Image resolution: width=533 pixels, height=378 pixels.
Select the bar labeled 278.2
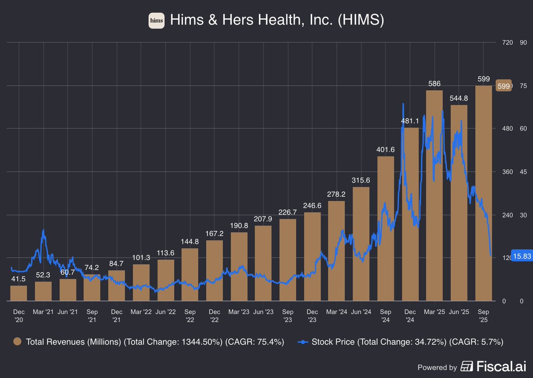coord(337,251)
